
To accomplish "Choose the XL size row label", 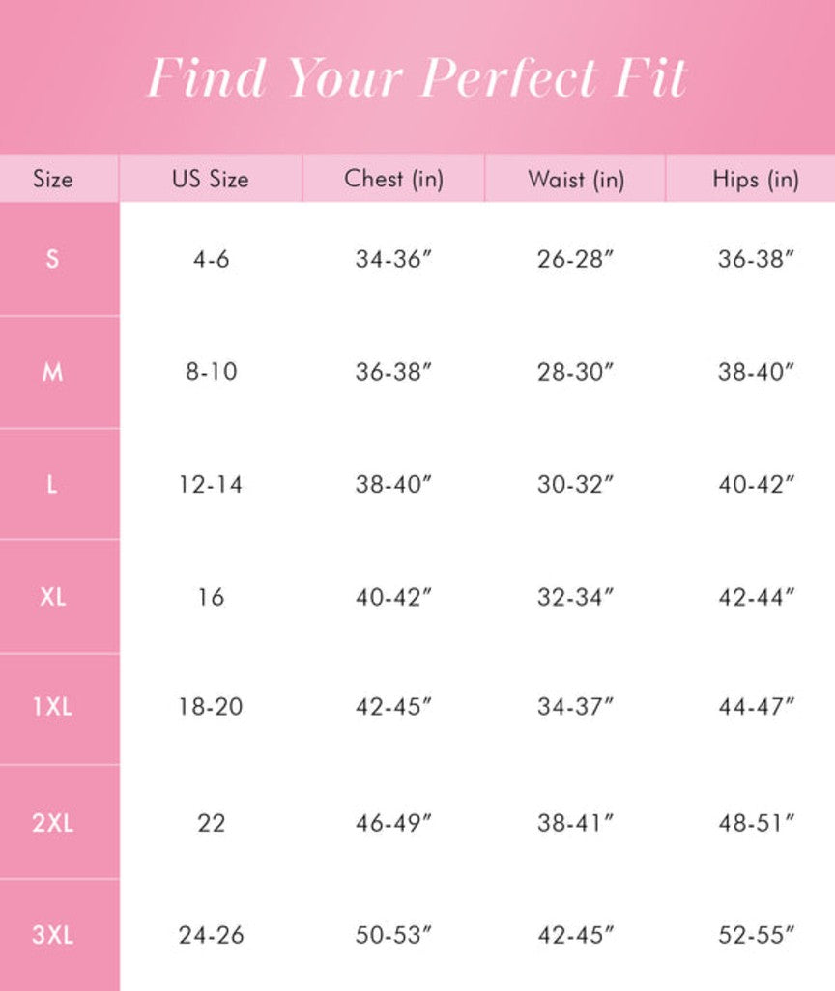I will (52, 597).
